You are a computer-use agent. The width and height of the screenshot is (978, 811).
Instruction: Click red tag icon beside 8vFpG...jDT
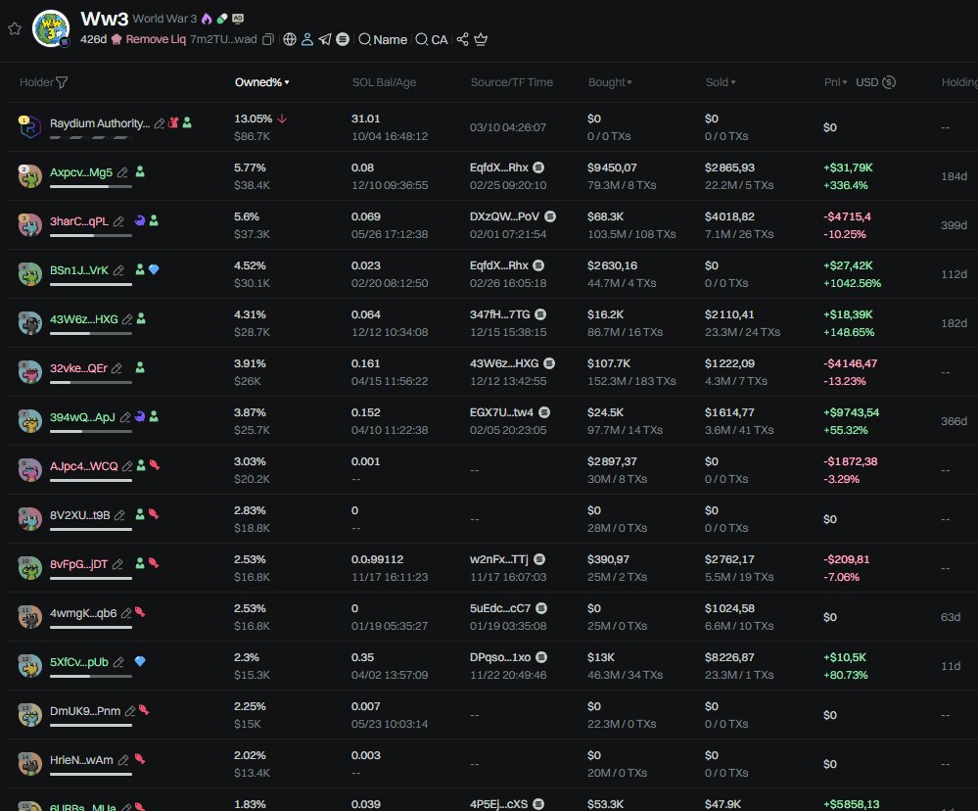pos(154,563)
